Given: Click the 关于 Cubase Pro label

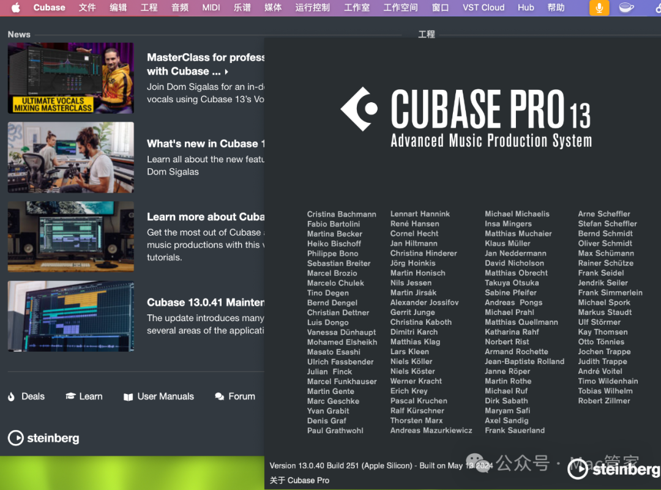Looking at the screenshot, I should pyautogui.click(x=299, y=480).
